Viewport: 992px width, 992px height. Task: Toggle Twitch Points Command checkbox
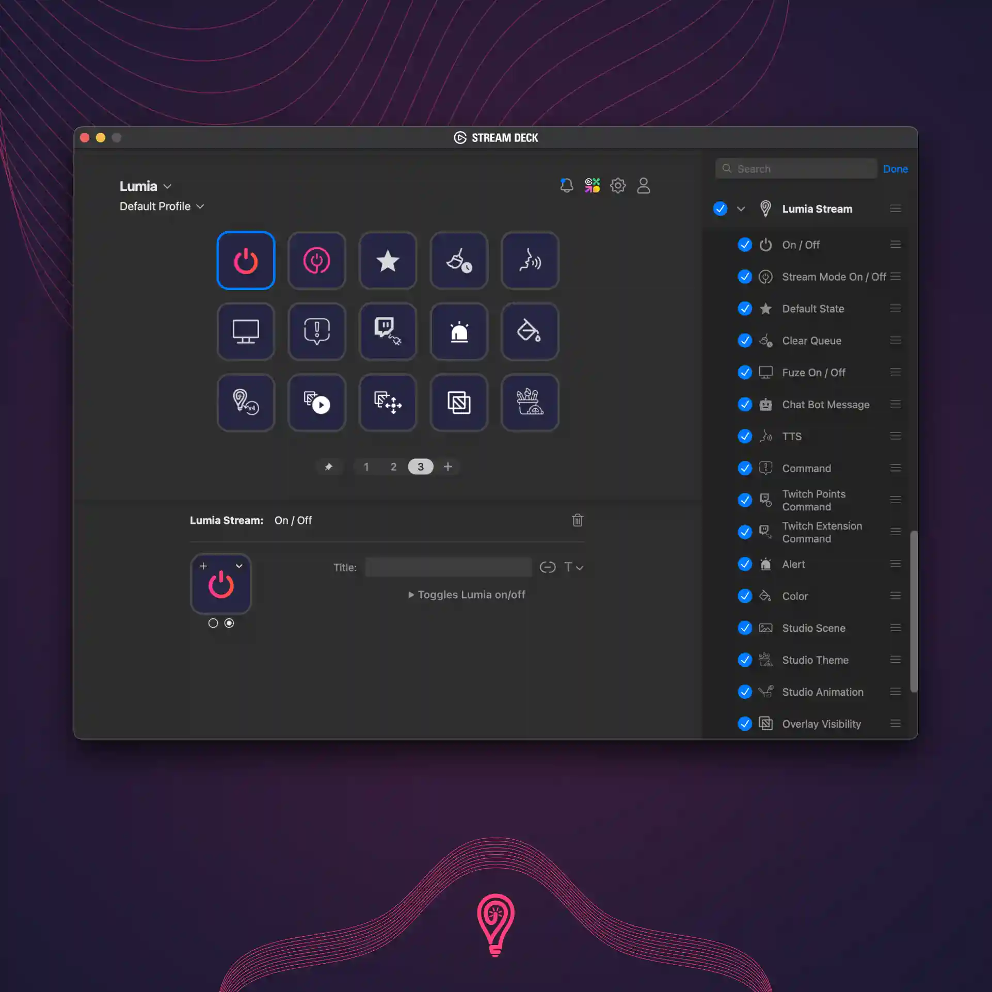(x=745, y=500)
